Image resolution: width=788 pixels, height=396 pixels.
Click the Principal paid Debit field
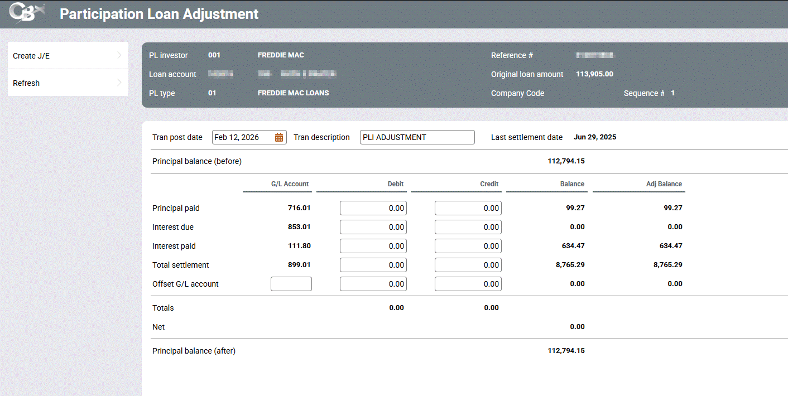tap(373, 208)
